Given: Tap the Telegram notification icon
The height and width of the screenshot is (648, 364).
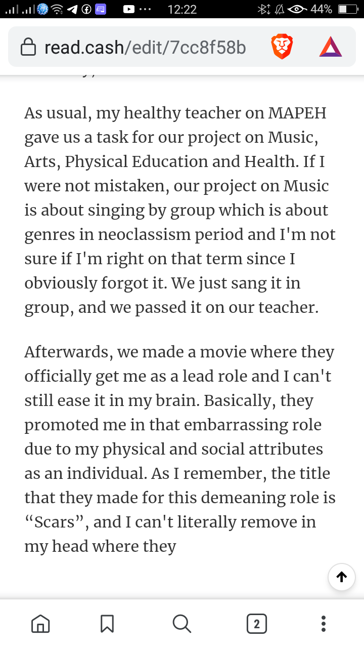Looking at the screenshot, I should pos(72,9).
